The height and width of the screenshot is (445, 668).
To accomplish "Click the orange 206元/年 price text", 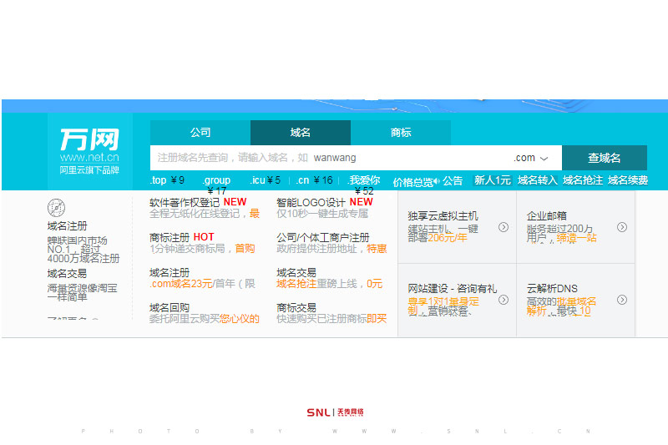I will coord(448,238).
